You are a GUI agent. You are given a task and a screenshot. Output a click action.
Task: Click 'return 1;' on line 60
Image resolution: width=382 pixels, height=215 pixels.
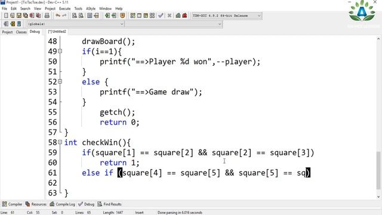click(x=119, y=163)
